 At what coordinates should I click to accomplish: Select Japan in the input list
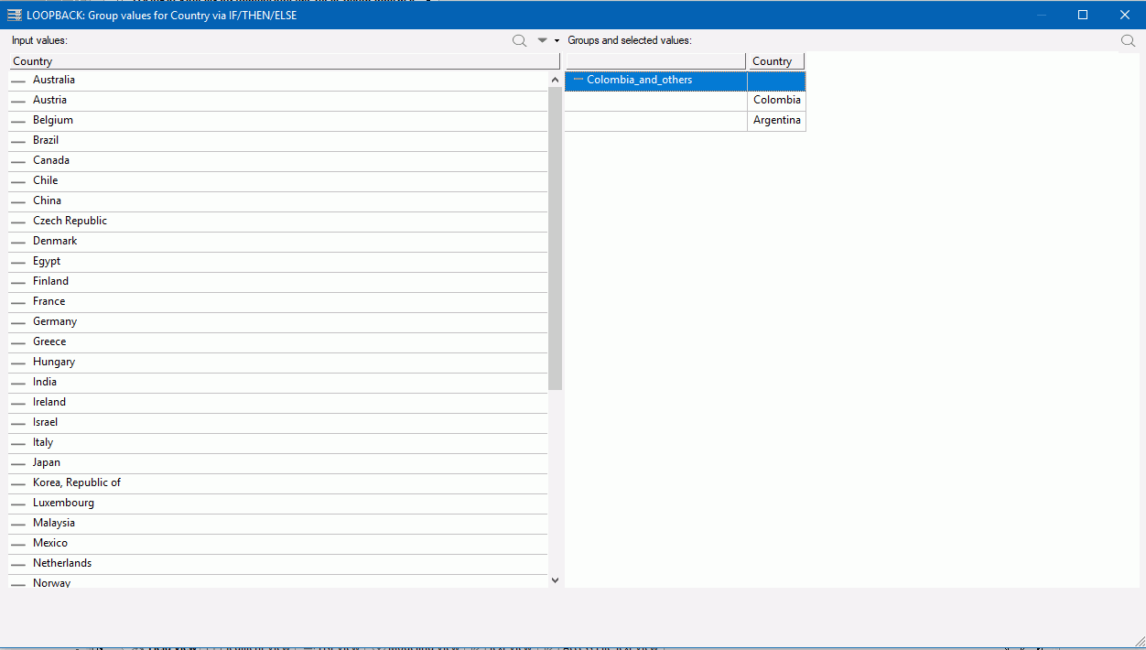pyautogui.click(x=278, y=463)
